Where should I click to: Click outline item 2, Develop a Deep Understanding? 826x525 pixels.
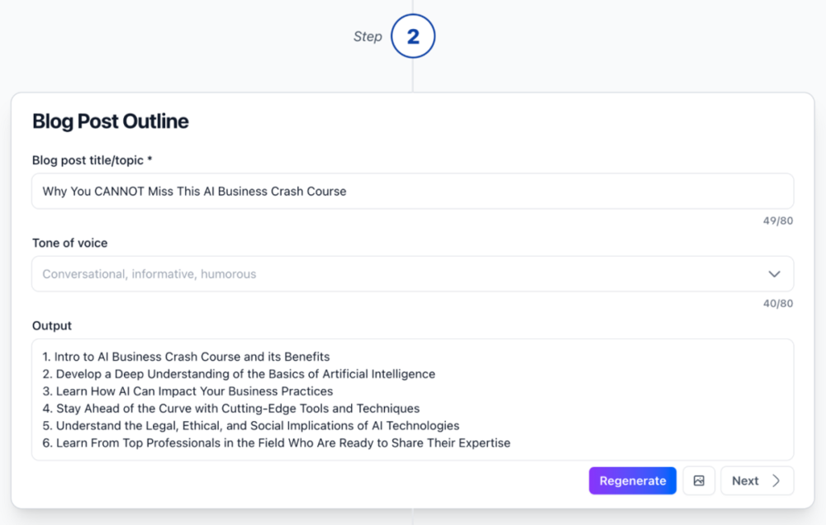pos(240,374)
